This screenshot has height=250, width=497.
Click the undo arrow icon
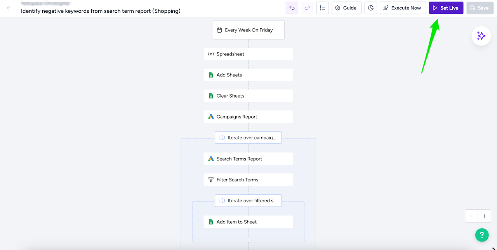292,8
